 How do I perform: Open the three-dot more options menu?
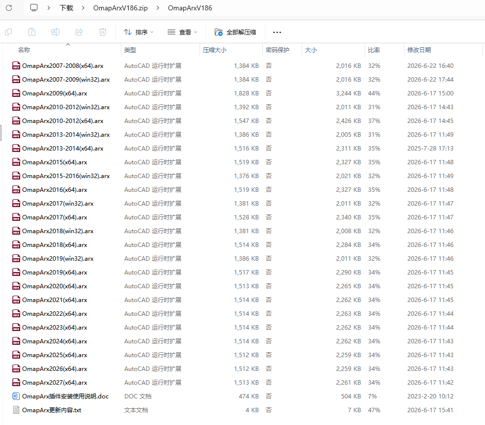pyautogui.click(x=277, y=32)
